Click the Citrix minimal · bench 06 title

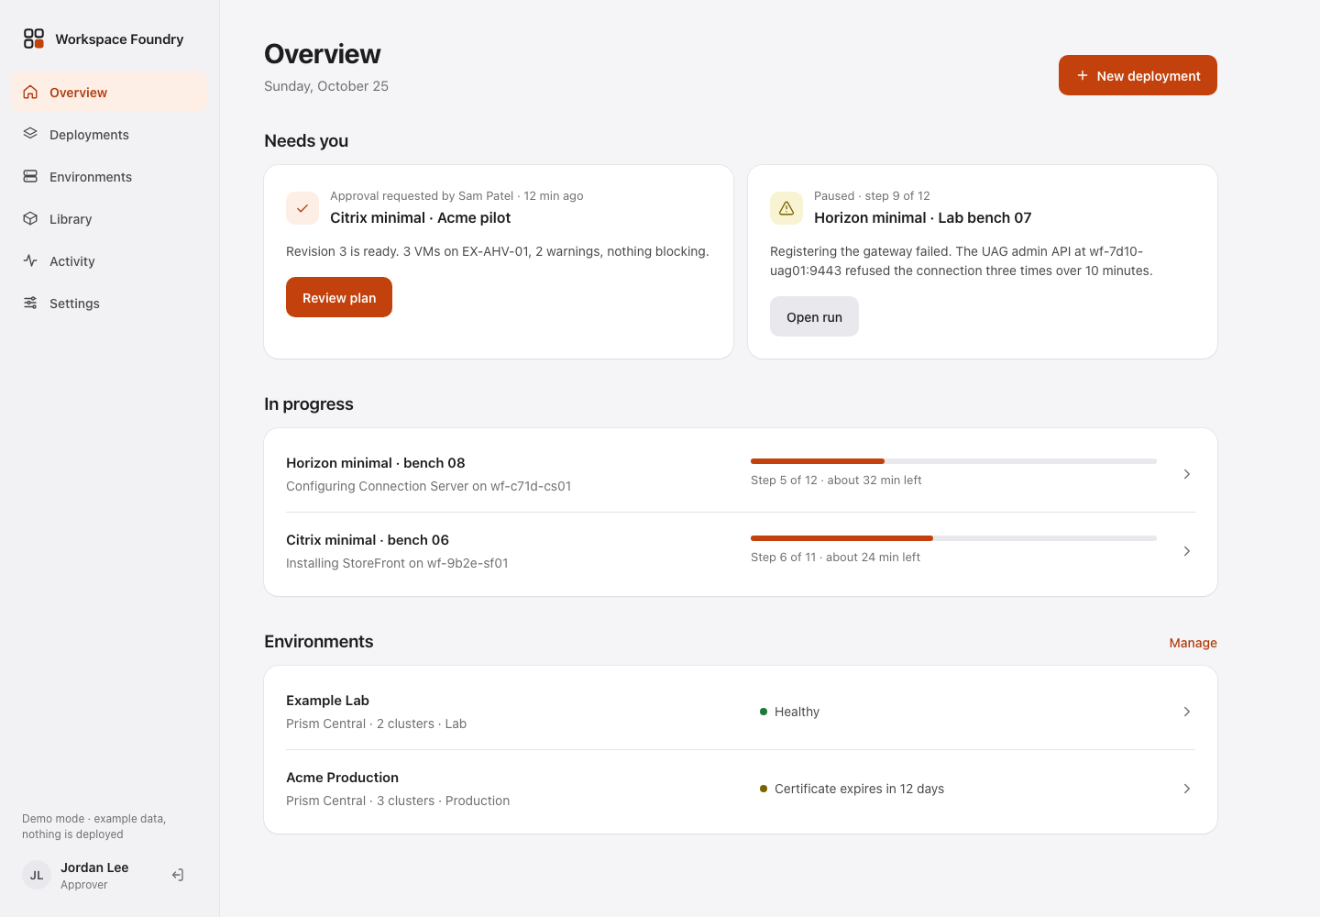click(x=368, y=540)
